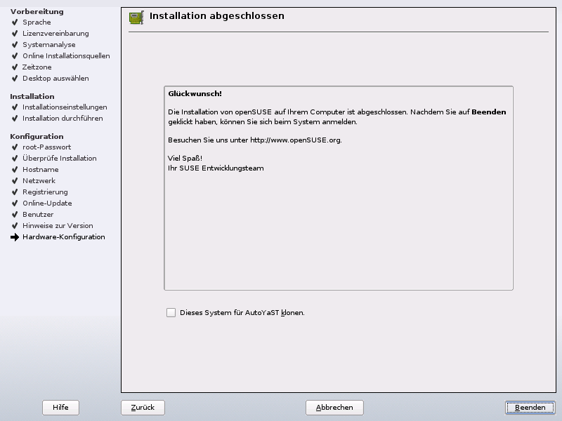The height and width of the screenshot is (421, 562).
Task: Click the http://www.openSUSE.org URL text
Action: pos(296,140)
